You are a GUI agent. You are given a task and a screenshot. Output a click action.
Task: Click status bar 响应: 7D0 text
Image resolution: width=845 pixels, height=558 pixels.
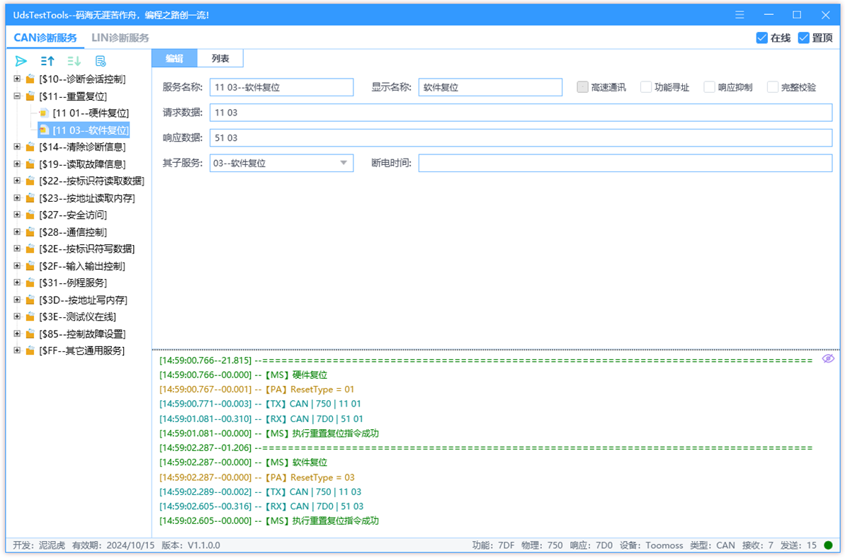point(591,545)
